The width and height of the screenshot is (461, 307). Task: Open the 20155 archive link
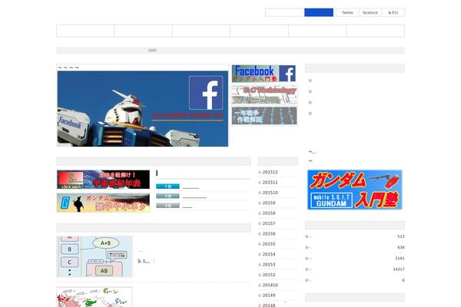point(269,244)
